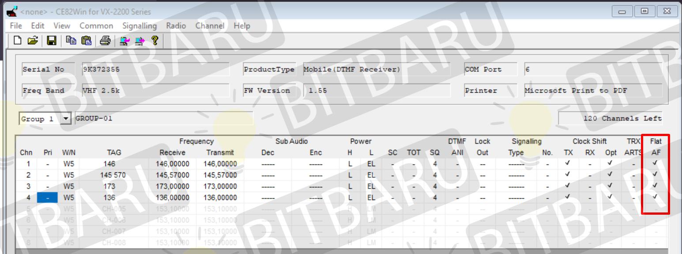Image resolution: width=682 pixels, height=254 pixels.
Task: Toggle Clock Shift TX checkmark for channel 2
Action: click(x=568, y=175)
